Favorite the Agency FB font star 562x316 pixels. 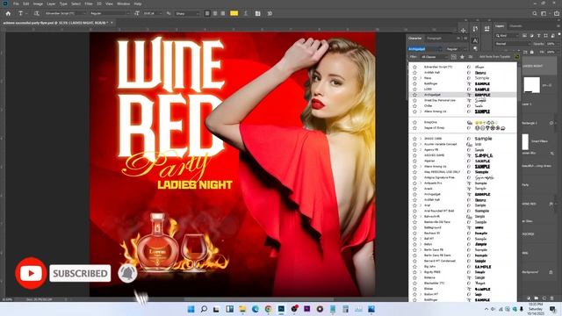point(414,150)
